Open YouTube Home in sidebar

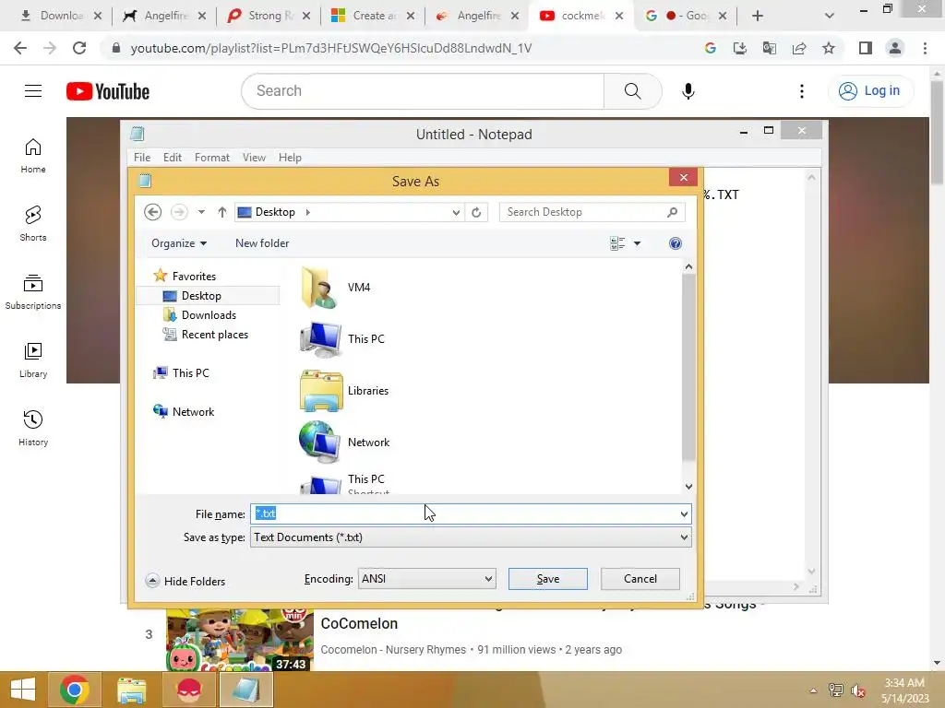coord(33,156)
